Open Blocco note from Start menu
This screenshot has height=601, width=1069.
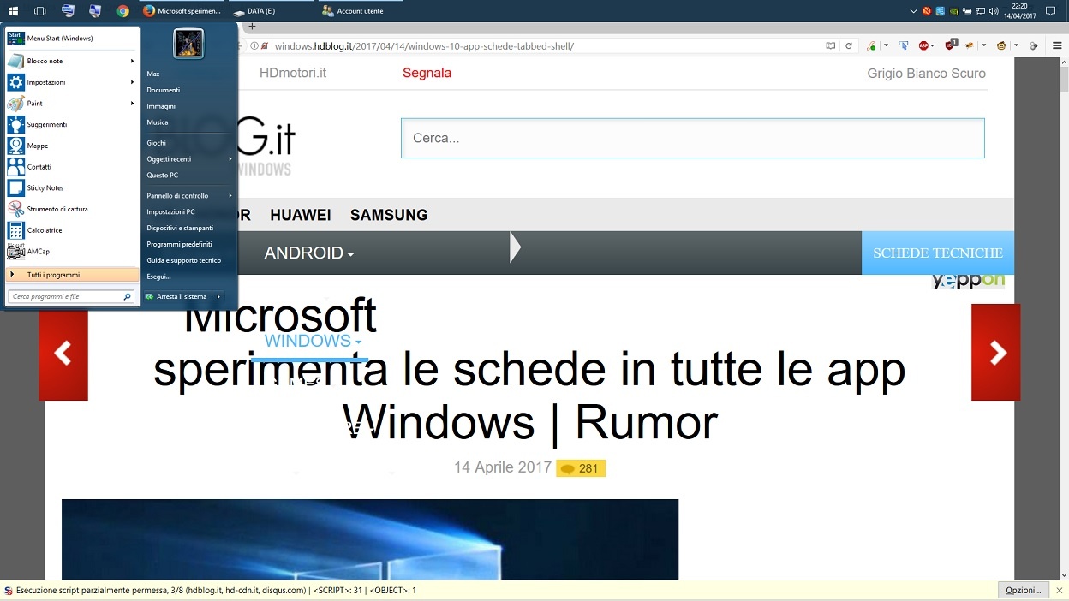tap(71, 61)
